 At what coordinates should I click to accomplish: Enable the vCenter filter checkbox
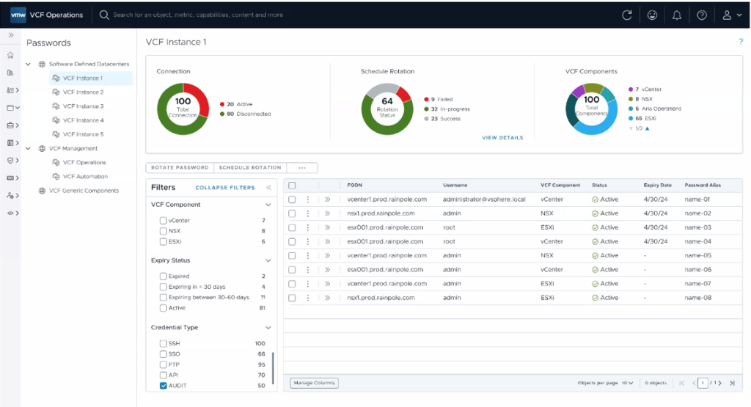[x=164, y=220]
